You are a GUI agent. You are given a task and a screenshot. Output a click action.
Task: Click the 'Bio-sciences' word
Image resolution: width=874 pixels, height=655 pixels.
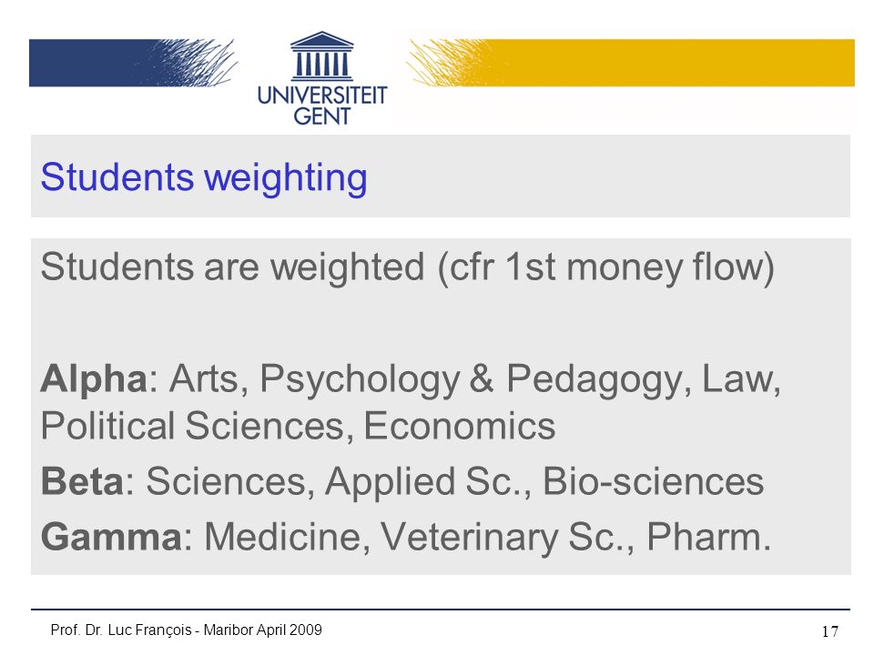(x=654, y=480)
